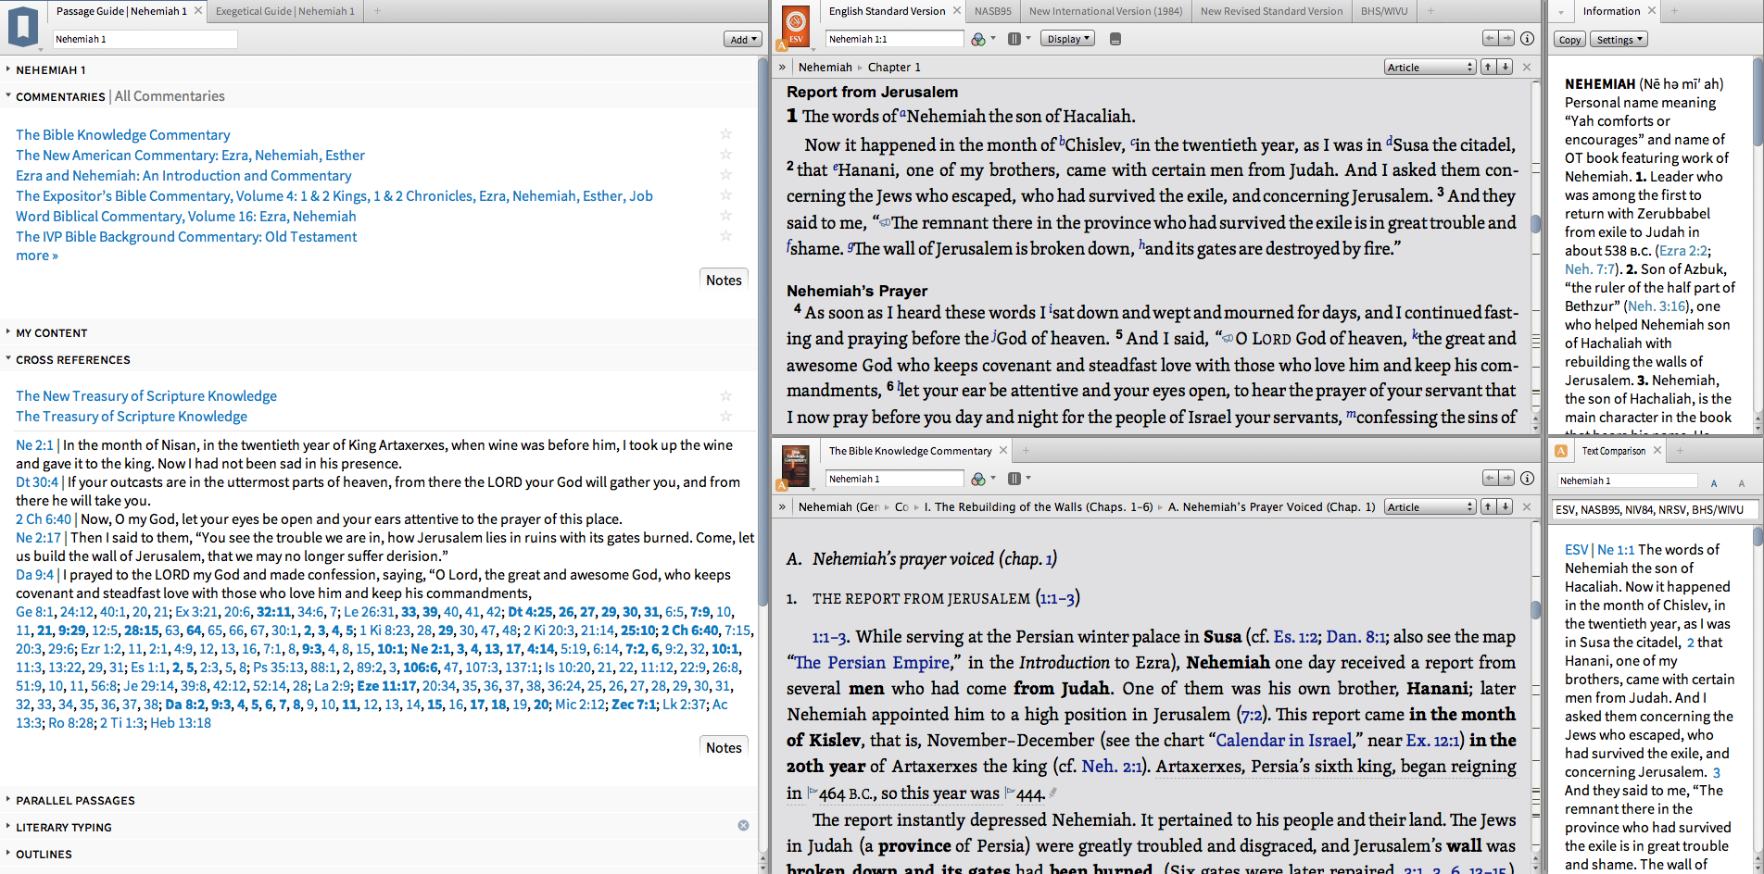The image size is (1764, 874).
Task: Open the 'Calendar in Israel' chart link
Action: pyautogui.click(x=1284, y=740)
